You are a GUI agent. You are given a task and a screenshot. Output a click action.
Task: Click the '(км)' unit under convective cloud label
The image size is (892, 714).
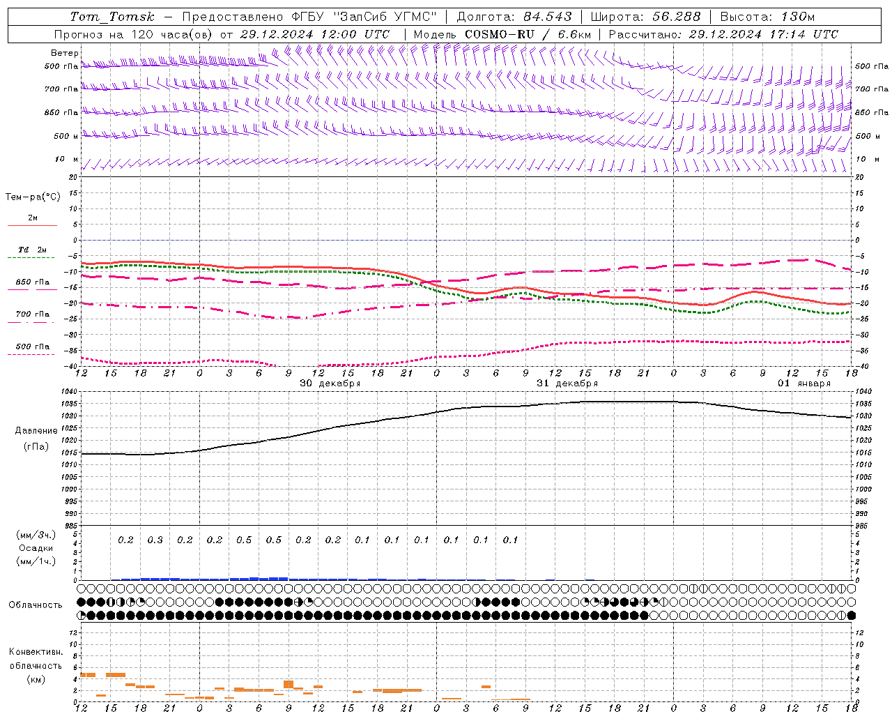pyautogui.click(x=36, y=679)
